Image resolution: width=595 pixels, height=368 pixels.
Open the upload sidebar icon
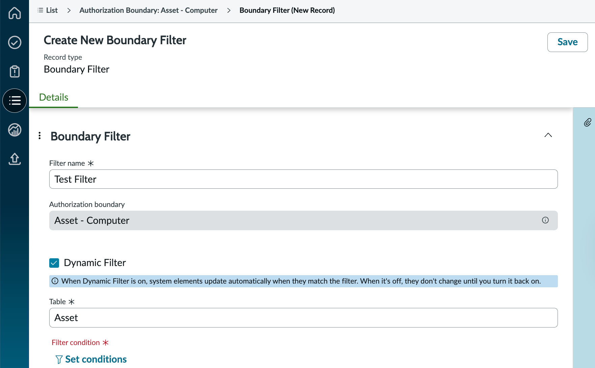point(15,159)
